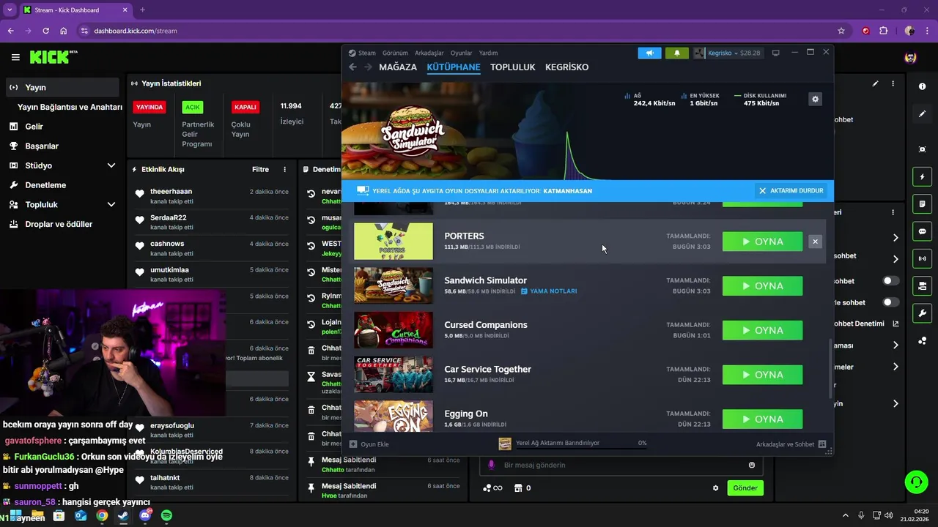The image size is (938, 527).
Task: Open Steam announcements megaphone button
Action: pyautogui.click(x=649, y=53)
